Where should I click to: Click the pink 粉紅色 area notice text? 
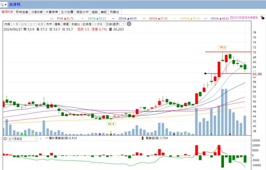246,18
